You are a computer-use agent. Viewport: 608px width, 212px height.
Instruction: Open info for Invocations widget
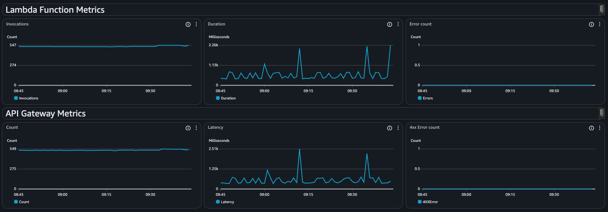[x=188, y=24]
